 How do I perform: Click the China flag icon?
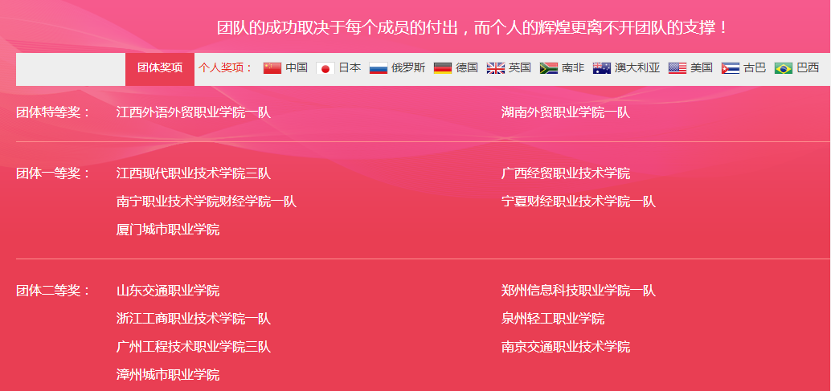tap(272, 68)
